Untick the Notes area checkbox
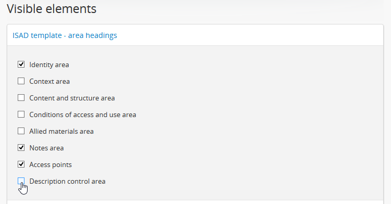 tap(21, 148)
